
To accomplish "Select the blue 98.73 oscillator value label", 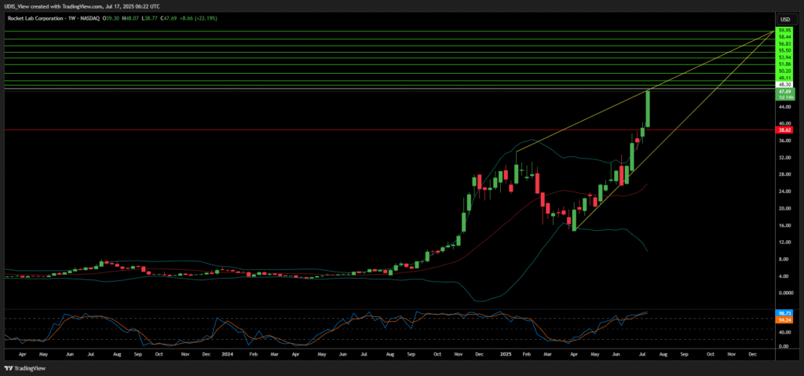I will pos(784,313).
